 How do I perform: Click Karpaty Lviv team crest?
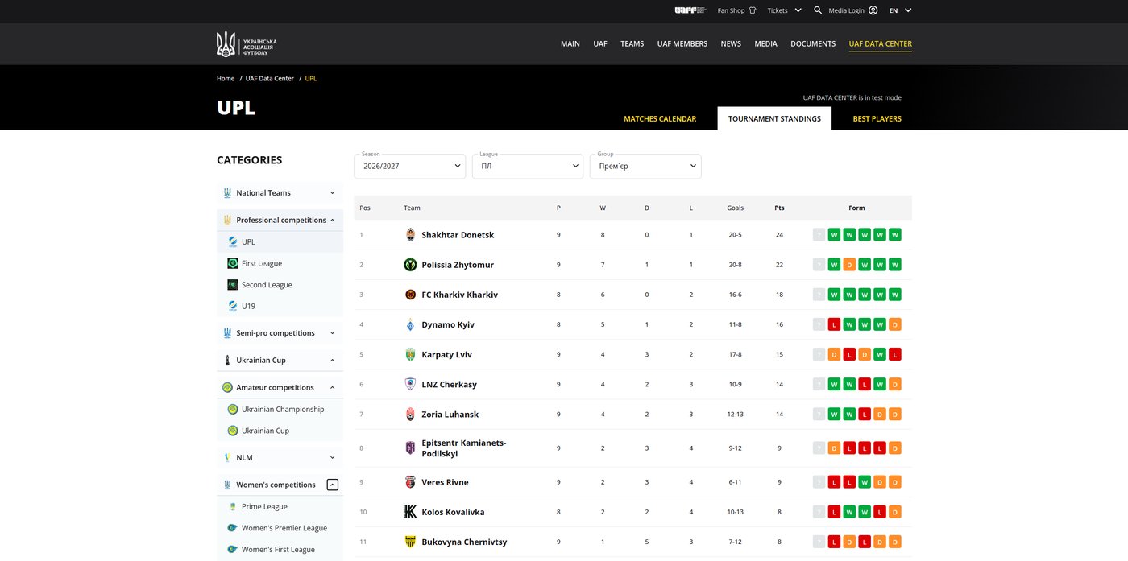pos(411,354)
